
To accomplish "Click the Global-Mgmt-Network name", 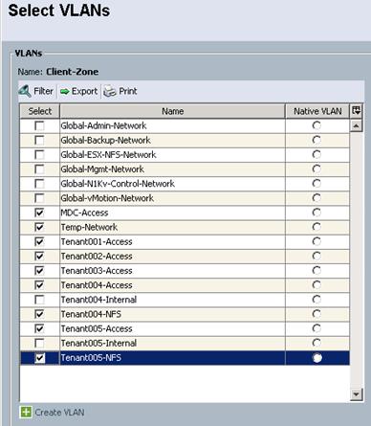I will coord(102,169).
